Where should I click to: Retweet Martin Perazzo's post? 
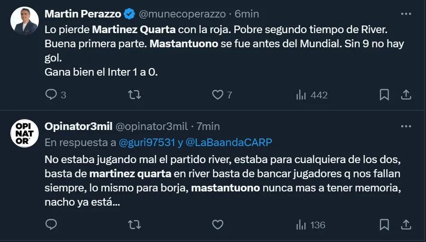(134, 95)
